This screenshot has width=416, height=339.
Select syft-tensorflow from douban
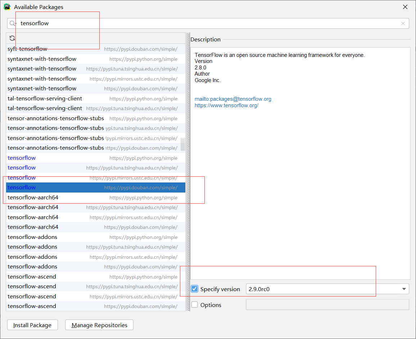[x=95, y=49]
